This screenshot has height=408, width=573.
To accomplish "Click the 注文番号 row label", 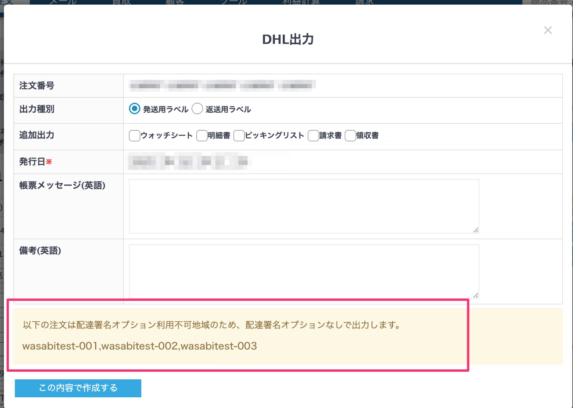I will tap(37, 86).
